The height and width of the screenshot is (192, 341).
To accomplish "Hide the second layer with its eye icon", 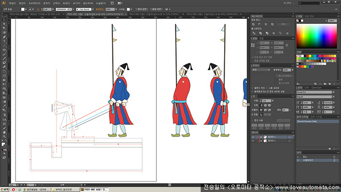I will pos(253,141).
